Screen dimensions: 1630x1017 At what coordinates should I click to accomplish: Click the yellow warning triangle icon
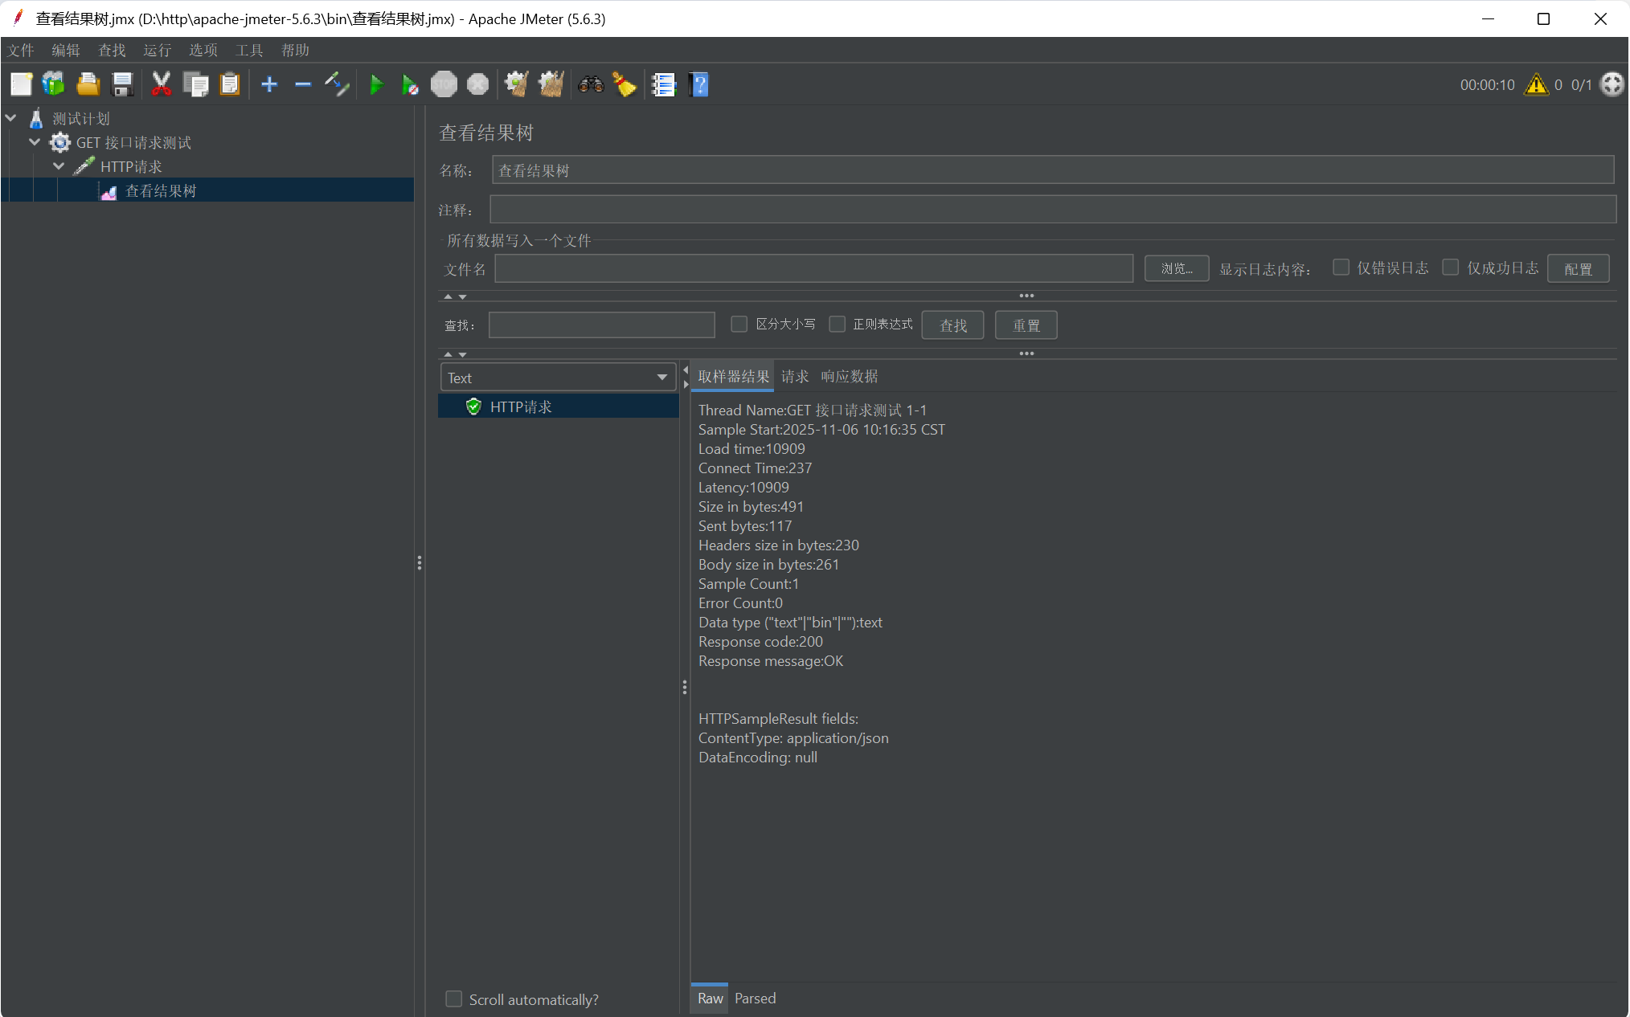coord(1536,84)
